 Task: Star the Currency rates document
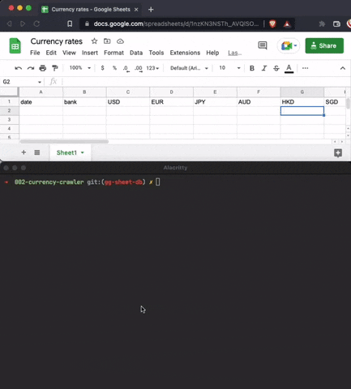coord(94,41)
